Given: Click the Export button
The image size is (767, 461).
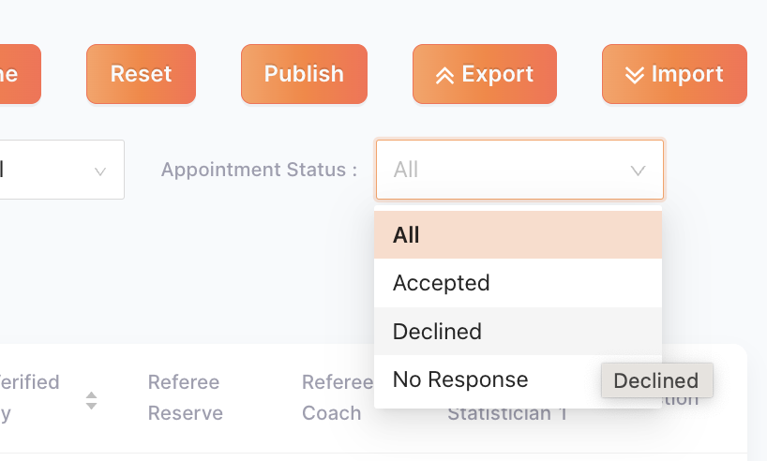Looking at the screenshot, I should (484, 74).
